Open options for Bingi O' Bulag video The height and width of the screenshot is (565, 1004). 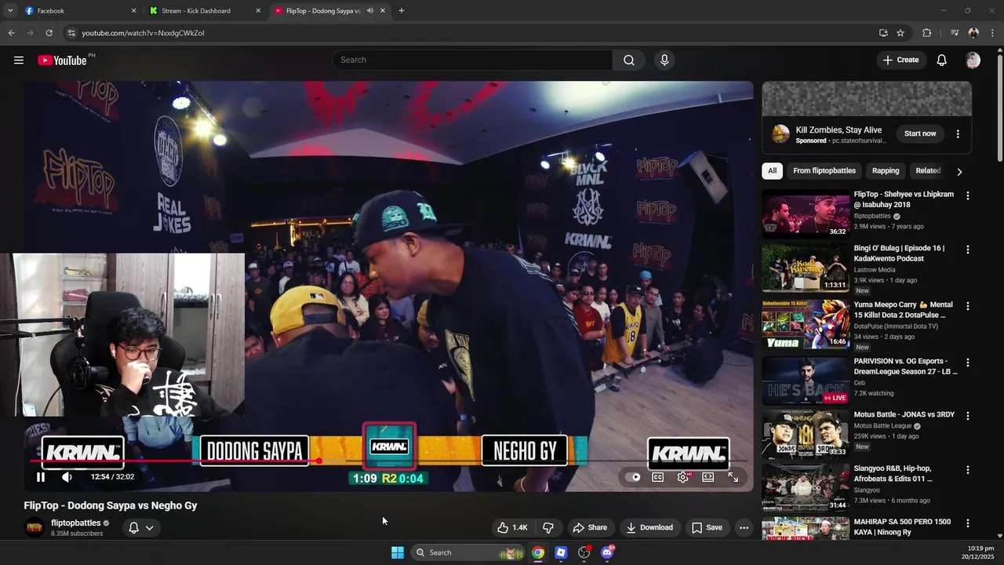click(x=968, y=250)
